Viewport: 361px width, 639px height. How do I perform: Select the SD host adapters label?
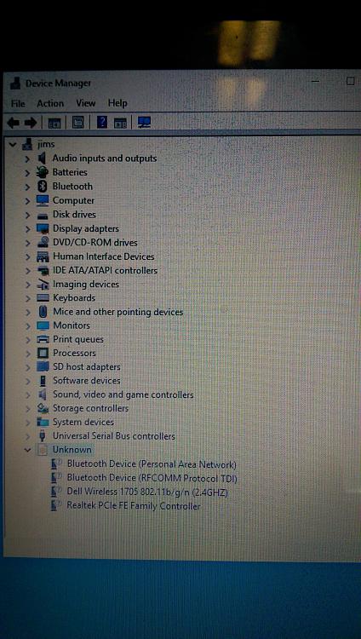click(x=86, y=366)
